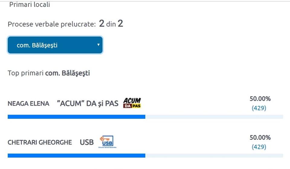The height and width of the screenshot is (169, 290).
Task: Open the com. Bălășești locality dropdown
Action: click(x=55, y=45)
